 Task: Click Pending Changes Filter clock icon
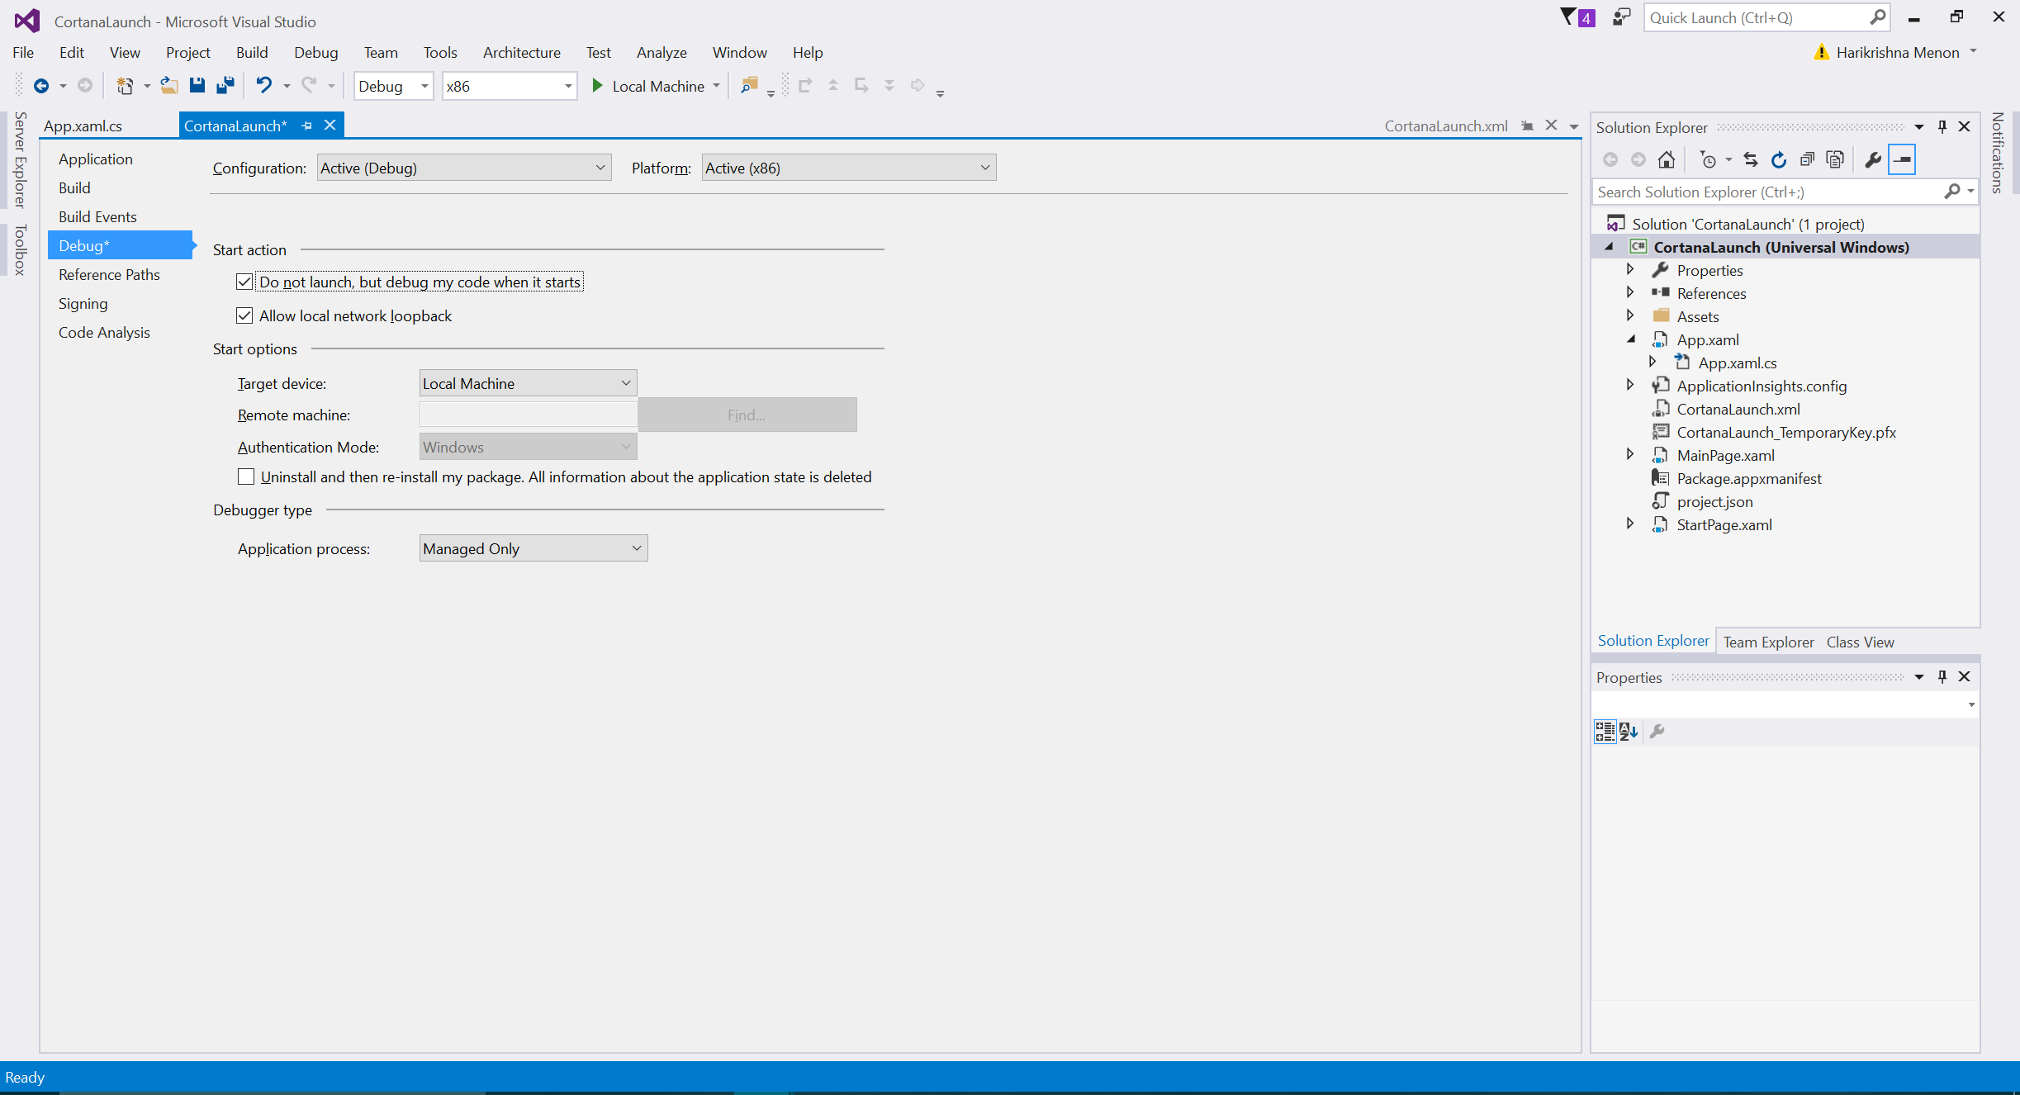point(1709,159)
